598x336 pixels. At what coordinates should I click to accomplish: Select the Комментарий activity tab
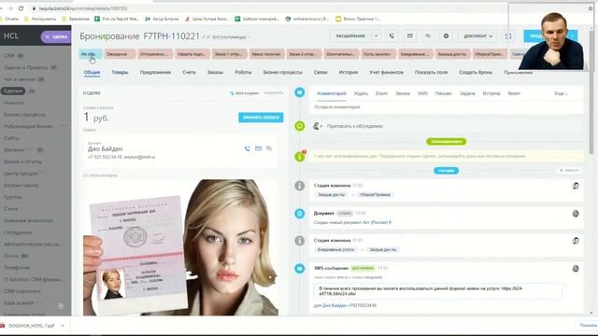pyautogui.click(x=332, y=93)
